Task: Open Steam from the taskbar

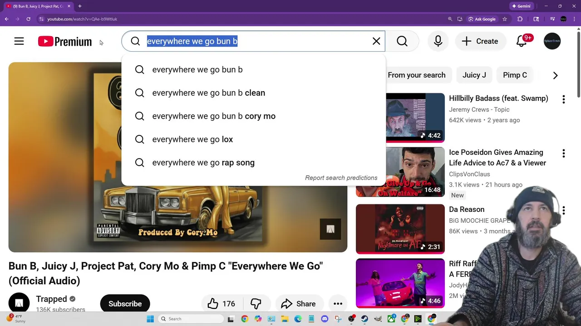Action: [x=364, y=319]
